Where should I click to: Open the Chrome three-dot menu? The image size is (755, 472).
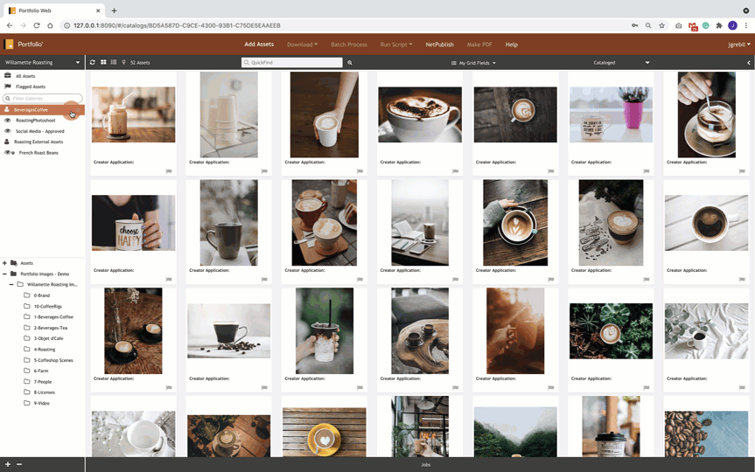pos(746,25)
